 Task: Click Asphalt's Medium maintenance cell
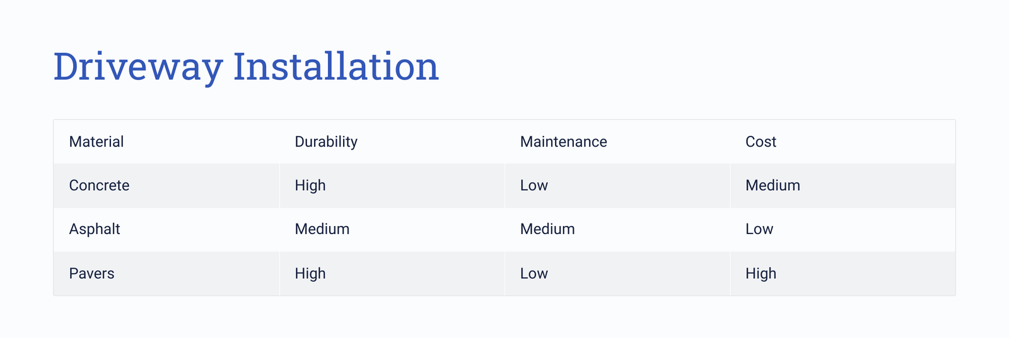click(617, 230)
